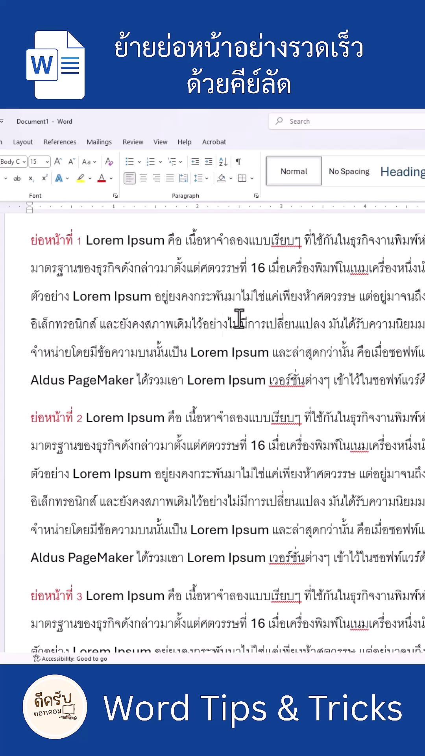
Task: Open the Acrobat tab
Action: tap(214, 142)
